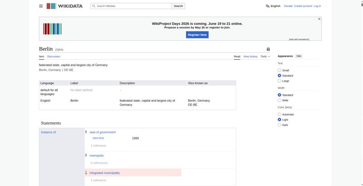Expand the Tools dropdown menu
Viewport: 363px width, 186px height.
[265, 56]
